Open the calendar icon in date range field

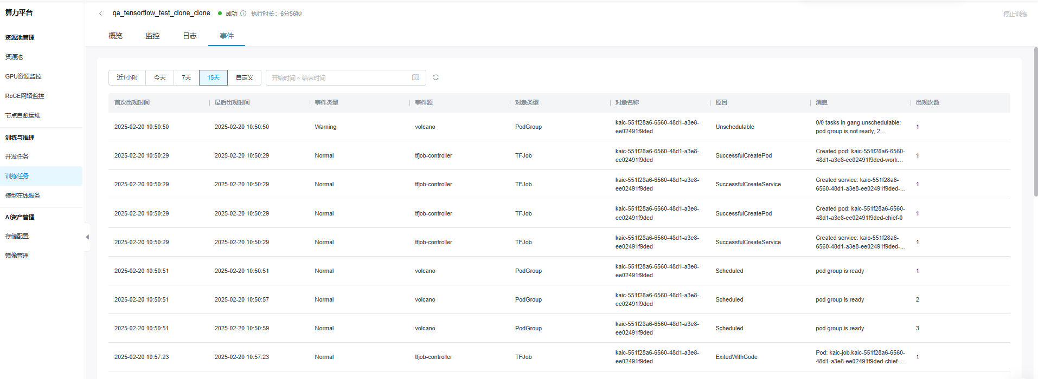pos(415,77)
